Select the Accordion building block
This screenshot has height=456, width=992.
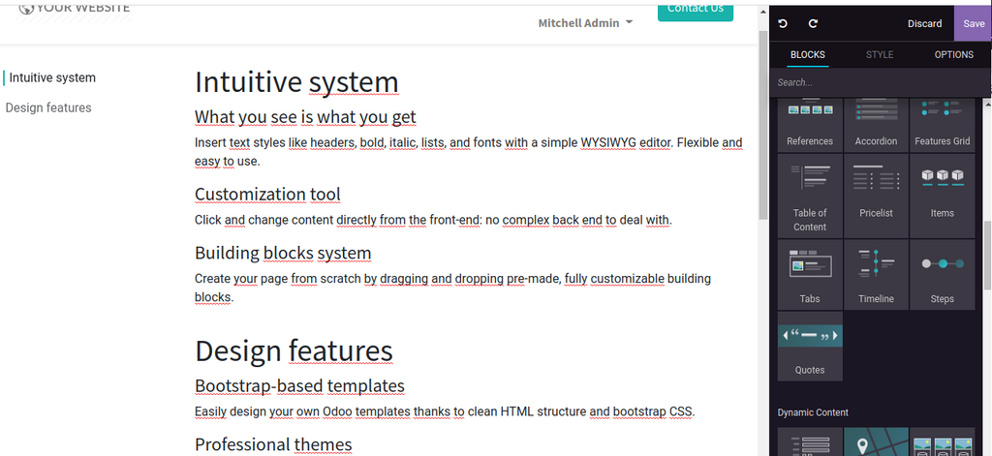coord(876,125)
